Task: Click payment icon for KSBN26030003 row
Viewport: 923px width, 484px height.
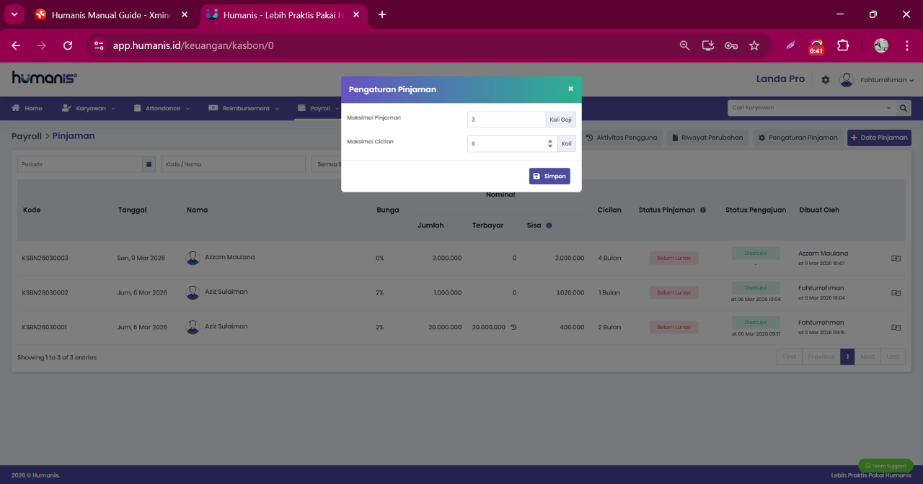Action: pos(896,258)
